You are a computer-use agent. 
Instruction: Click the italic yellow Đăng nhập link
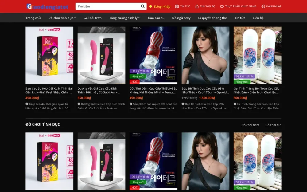pyautogui.click(x=162, y=6)
